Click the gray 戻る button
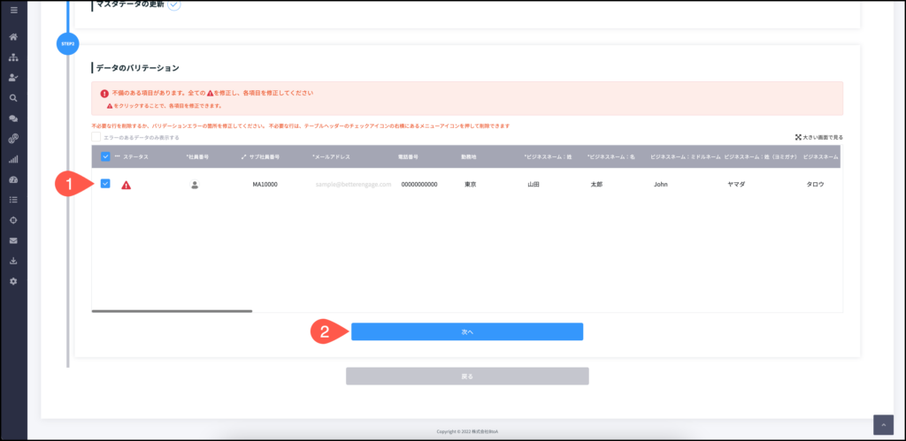Viewport: 906px width, 441px height. [x=467, y=376]
